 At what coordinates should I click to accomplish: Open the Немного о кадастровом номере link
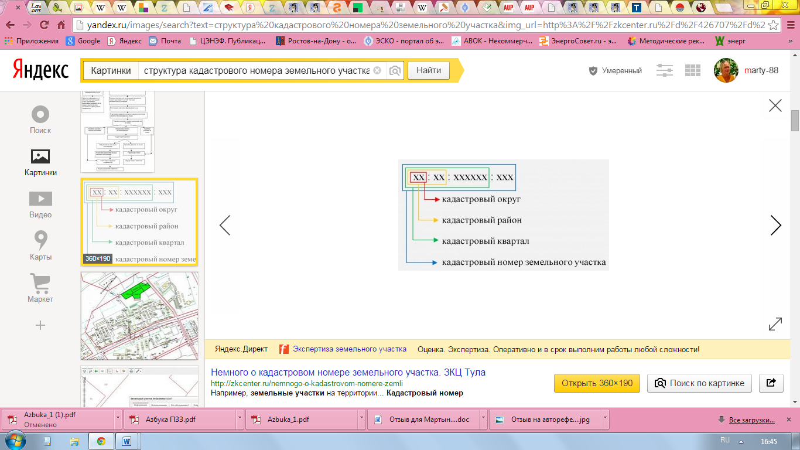[348, 372]
